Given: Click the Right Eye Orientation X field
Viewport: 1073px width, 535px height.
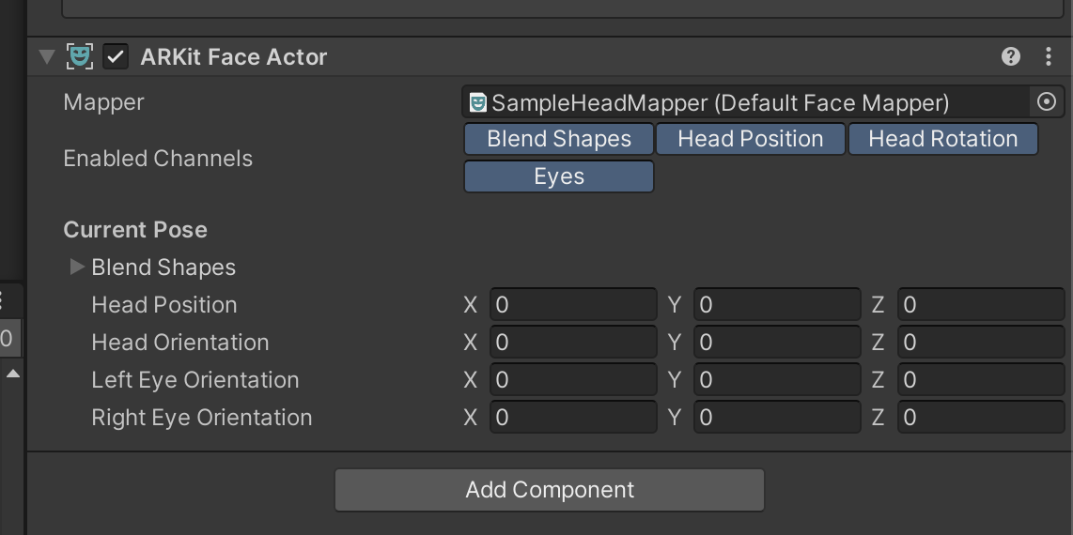Looking at the screenshot, I should [572, 418].
